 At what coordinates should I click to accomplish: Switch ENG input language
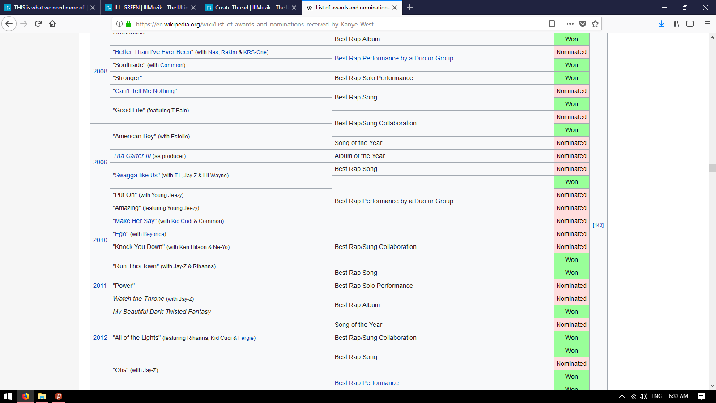656,396
